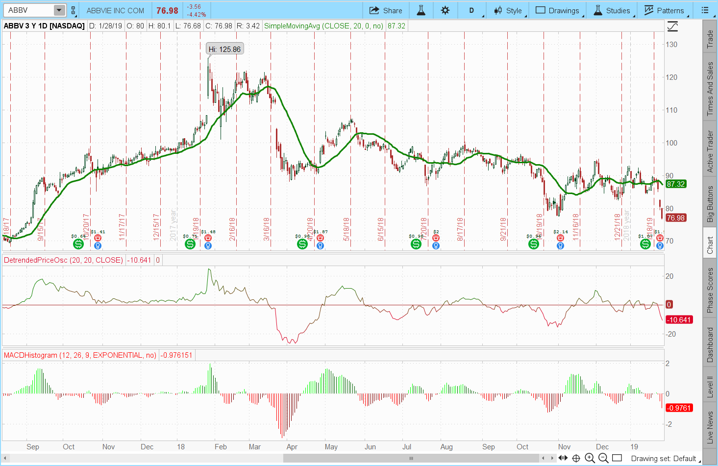Click the symbol link icon next to ABBV

click(x=74, y=10)
